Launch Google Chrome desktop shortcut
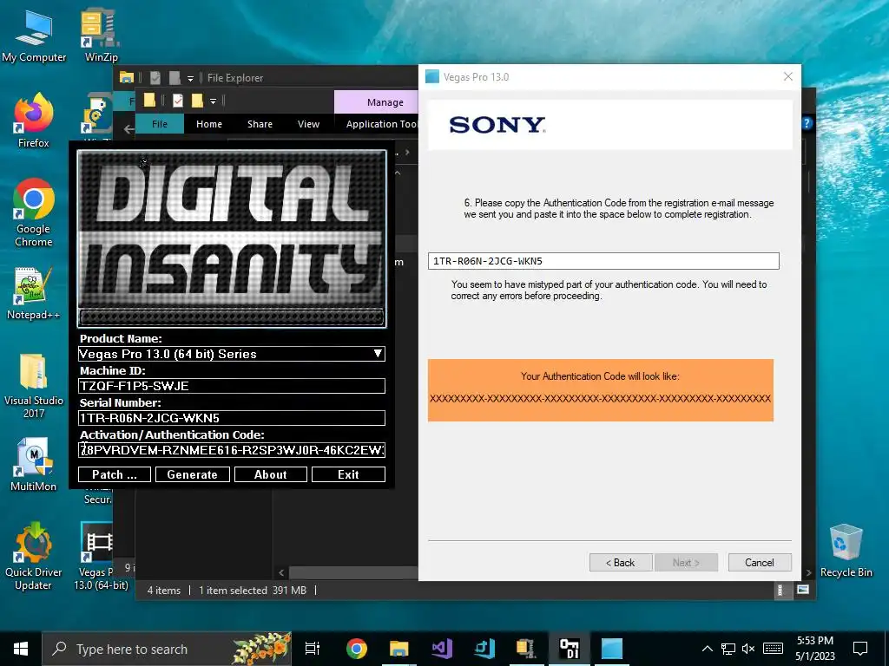Viewport: 889px width, 666px height. pyautogui.click(x=34, y=212)
